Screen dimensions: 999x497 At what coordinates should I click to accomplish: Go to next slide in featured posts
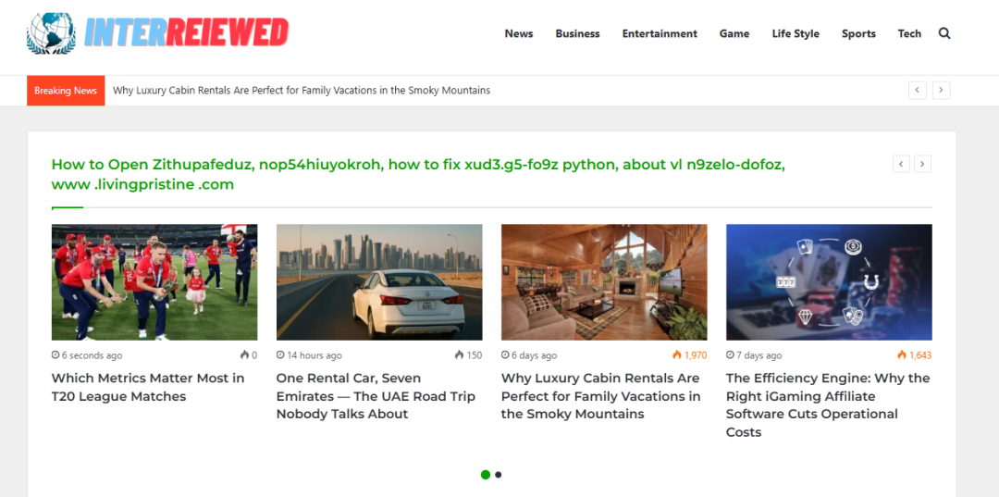[x=922, y=164]
